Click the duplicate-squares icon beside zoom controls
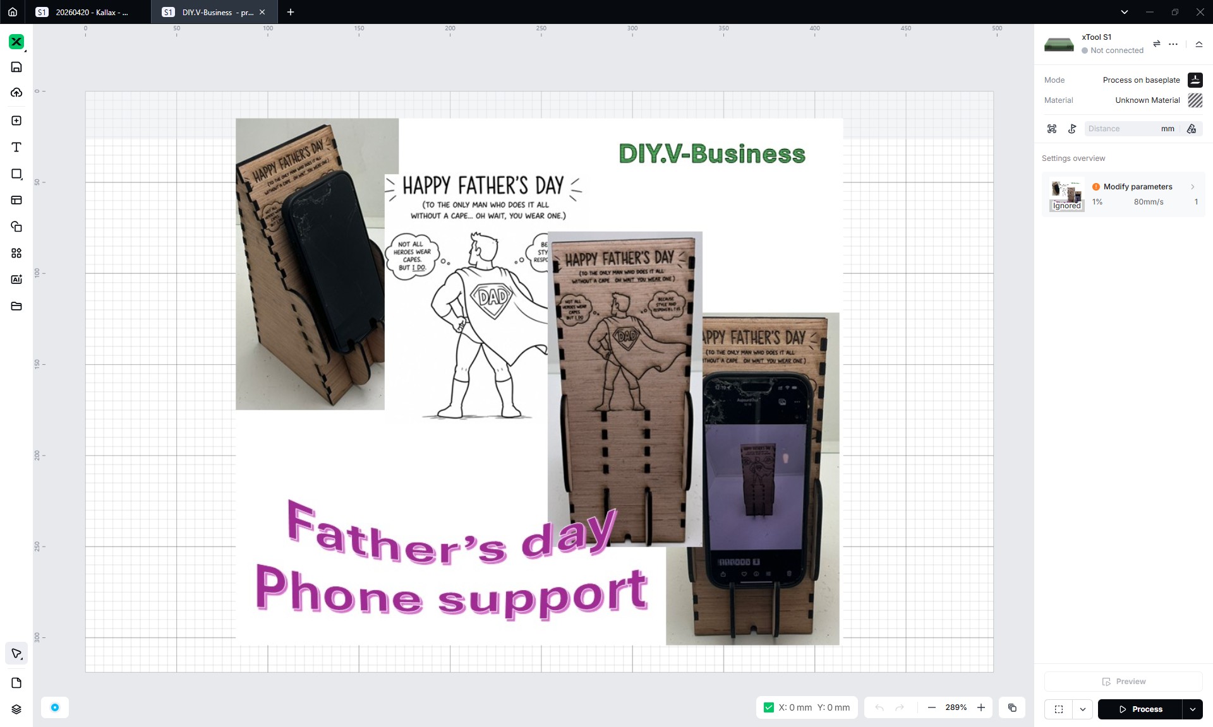 pyautogui.click(x=1012, y=707)
